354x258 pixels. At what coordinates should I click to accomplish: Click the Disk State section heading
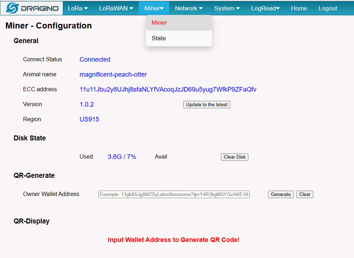[30, 138]
